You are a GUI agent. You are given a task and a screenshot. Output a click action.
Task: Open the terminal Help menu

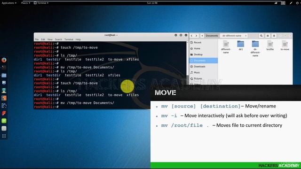coord(78,39)
